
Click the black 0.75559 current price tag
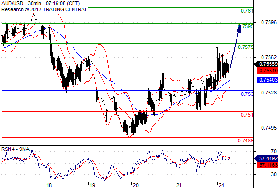[x=266, y=64]
